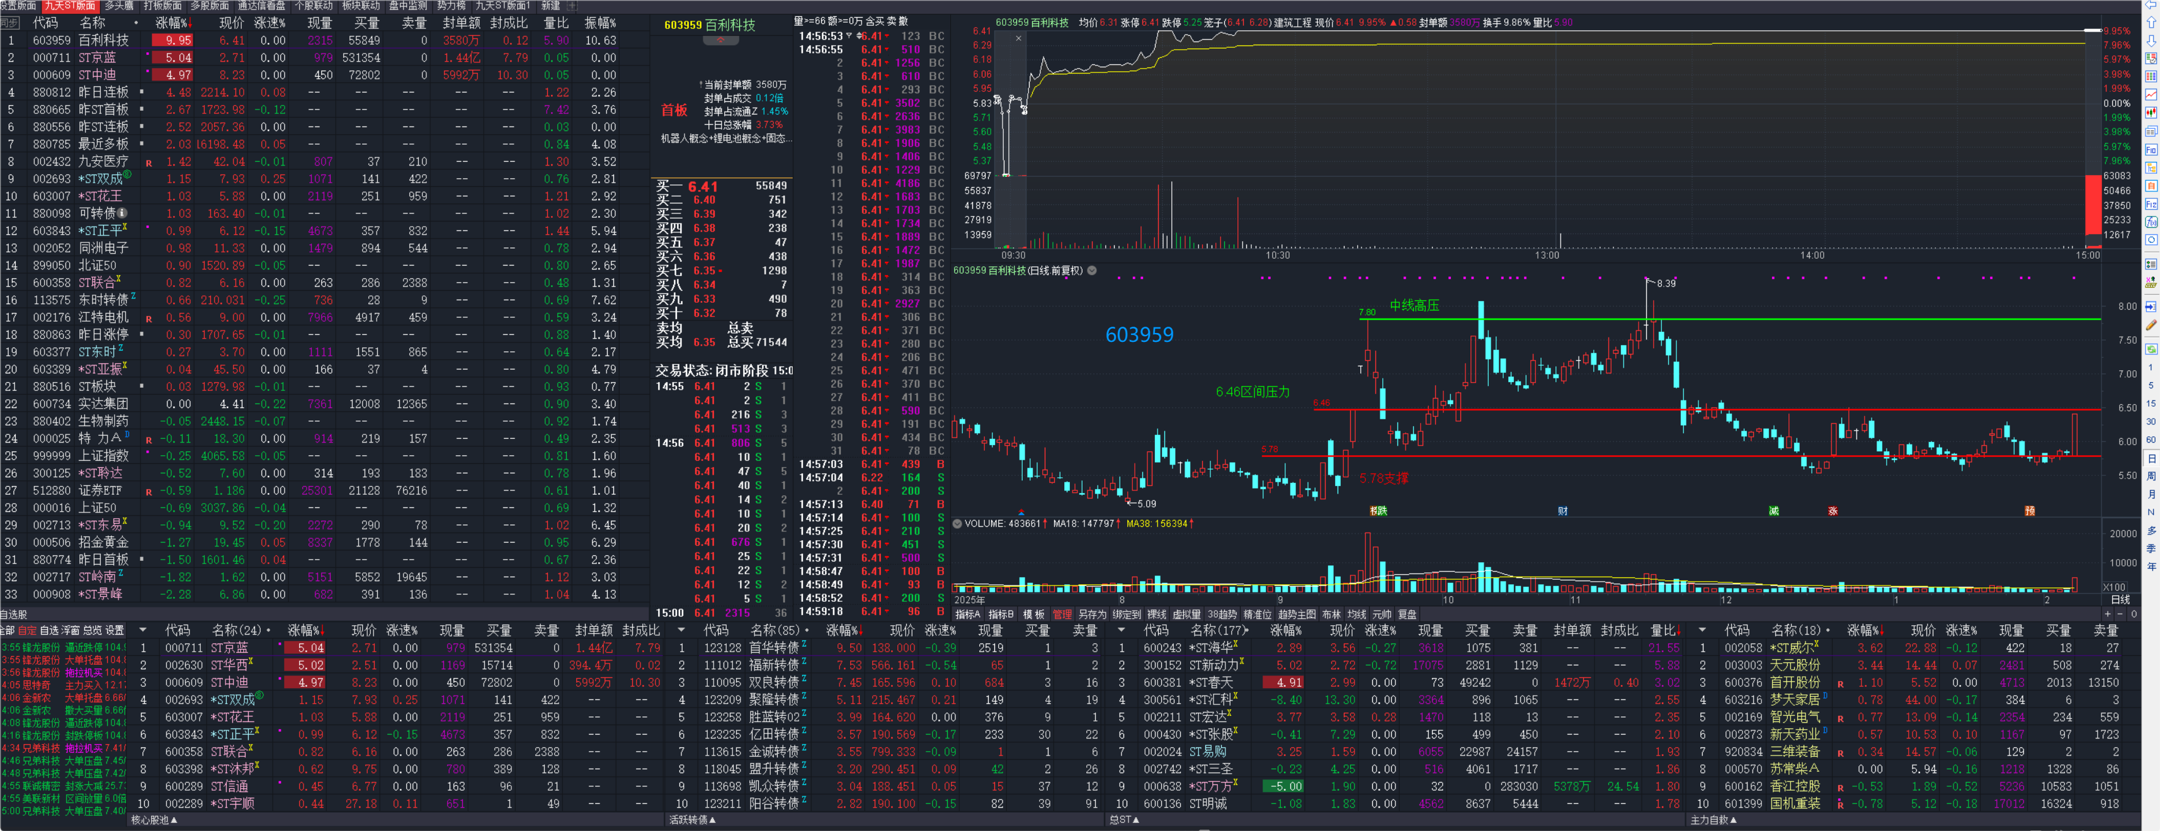2160x831 pixels.
Task: Open the 总ST list dropdown arrow
Action: pos(1136,820)
